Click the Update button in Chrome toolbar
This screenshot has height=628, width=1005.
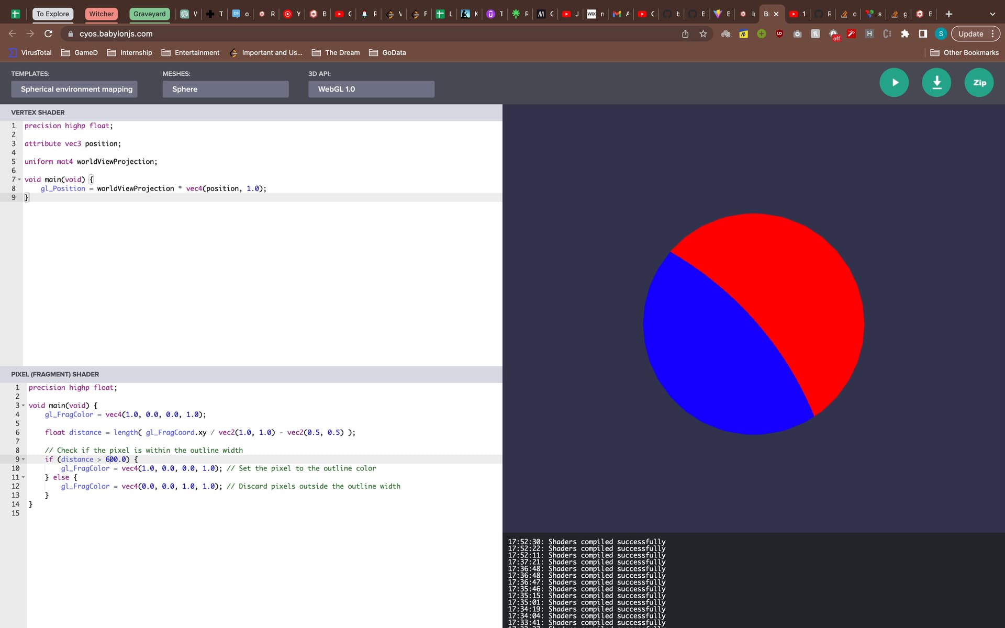coord(970,33)
